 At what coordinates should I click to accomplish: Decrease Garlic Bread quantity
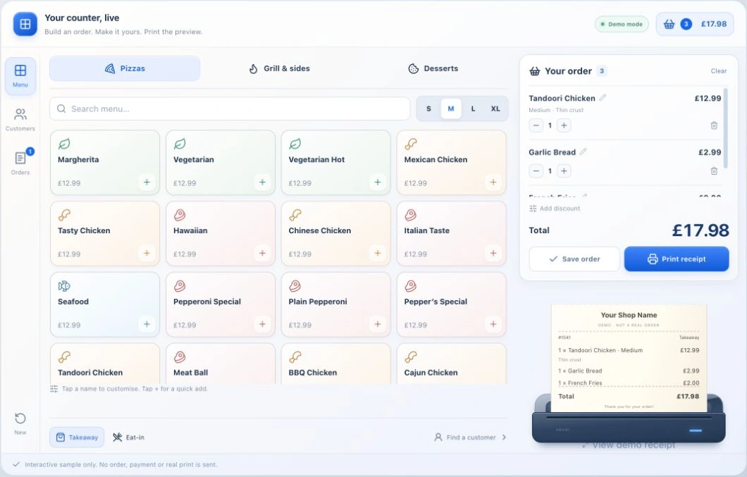click(x=536, y=171)
